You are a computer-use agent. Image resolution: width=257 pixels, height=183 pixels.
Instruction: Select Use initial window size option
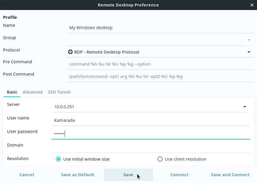pyautogui.click(x=59, y=159)
